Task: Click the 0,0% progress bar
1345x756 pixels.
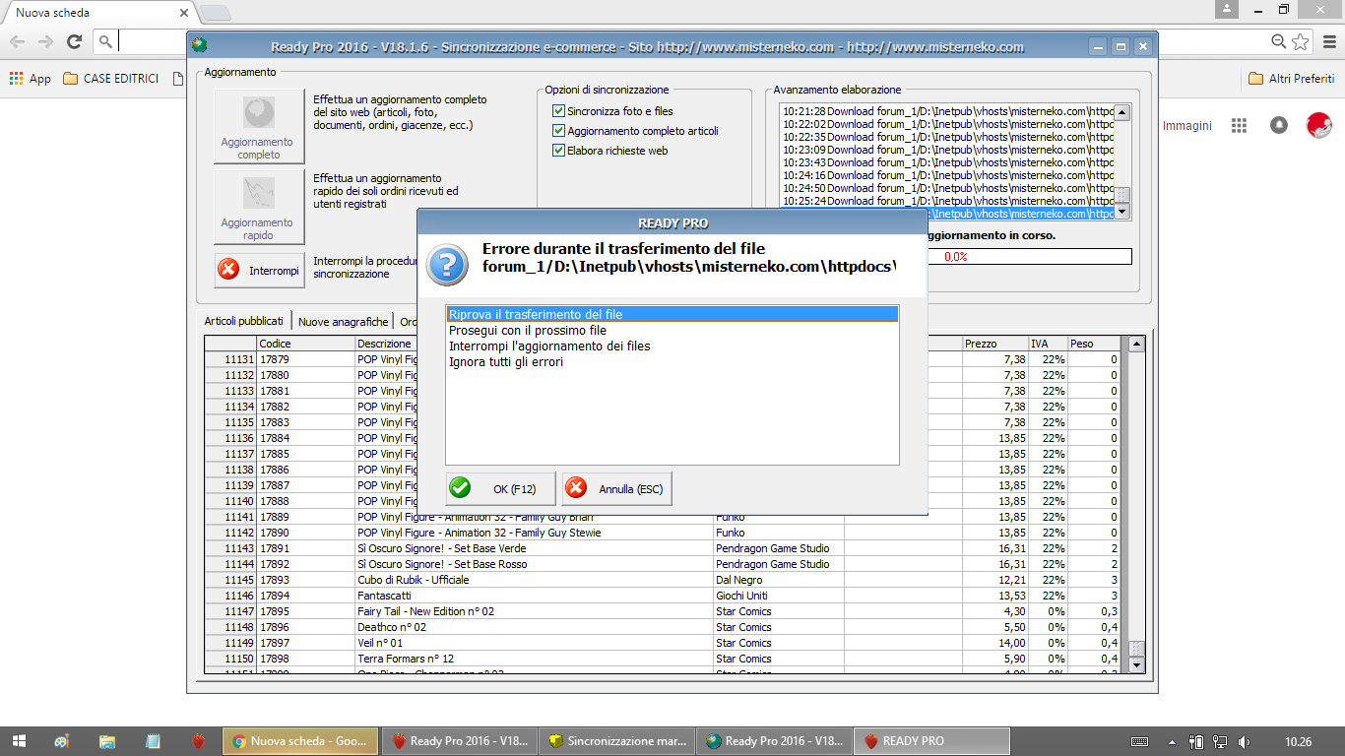Action: 955,257
